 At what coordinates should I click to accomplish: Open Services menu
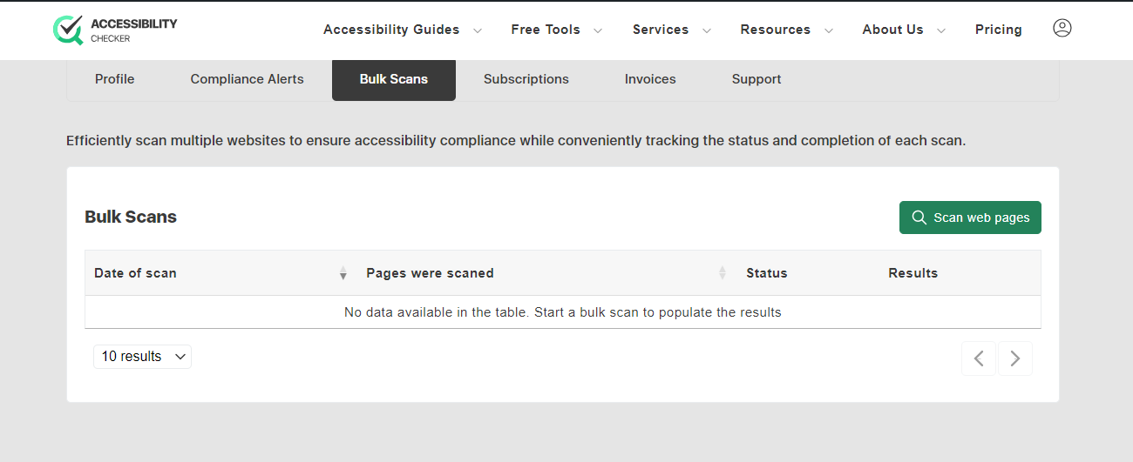point(661,30)
